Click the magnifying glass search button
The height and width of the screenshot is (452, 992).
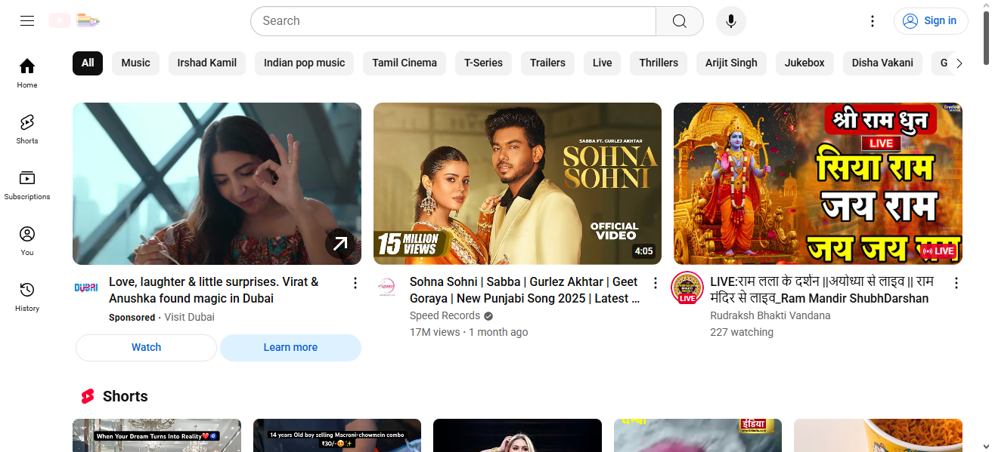[680, 21]
